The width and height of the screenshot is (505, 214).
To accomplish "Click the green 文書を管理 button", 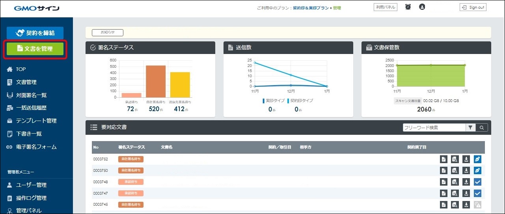I will [35, 49].
